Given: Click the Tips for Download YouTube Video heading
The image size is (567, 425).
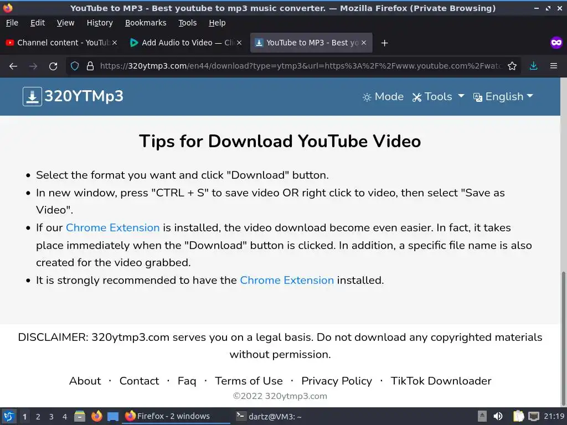Looking at the screenshot, I should pos(280,141).
